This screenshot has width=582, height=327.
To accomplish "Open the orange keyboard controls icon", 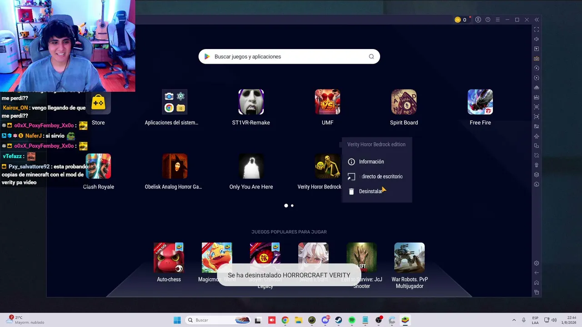I will click(x=537, y=59).
